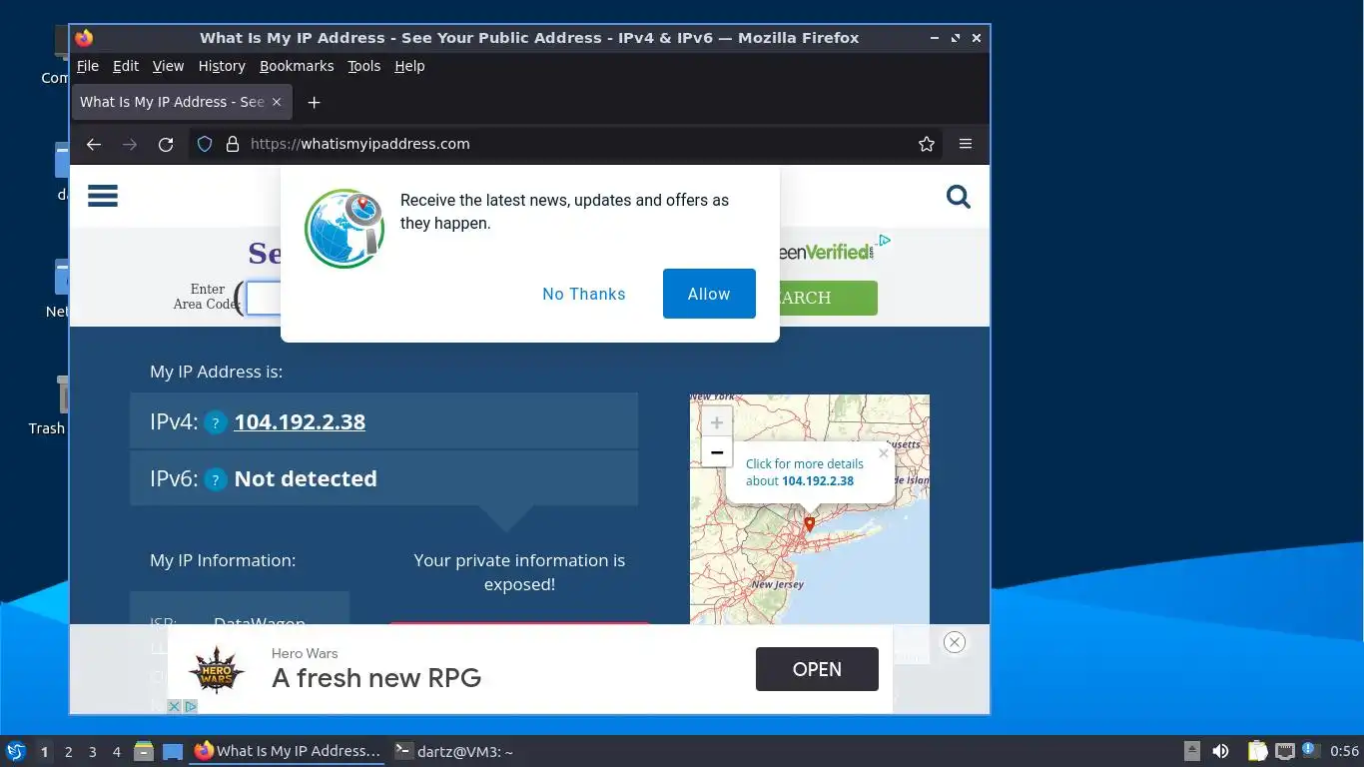Image resolution: width=1364 pixels, height=767 pixels.
Task: Open the View menu
Action: pyautogui.click(x=168, y=66)
